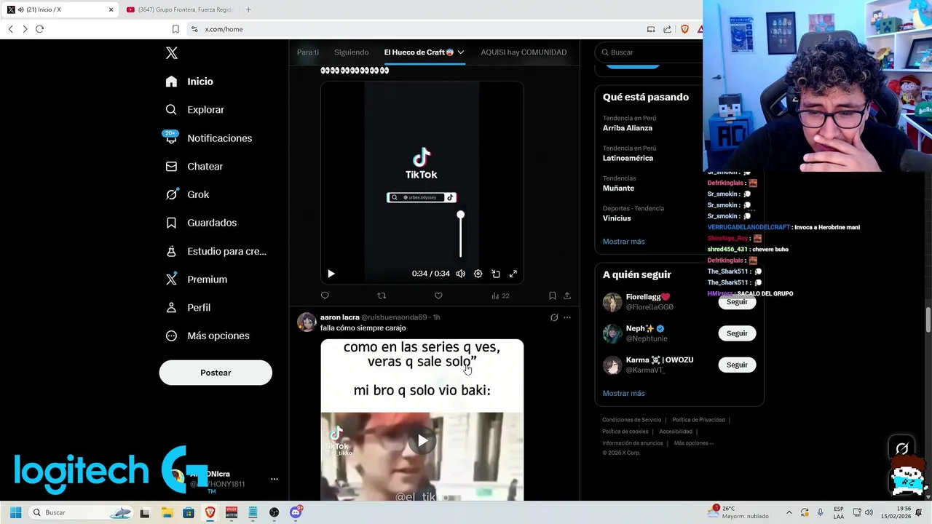Open Guardados bookmarks page

[x=201, y=223]
